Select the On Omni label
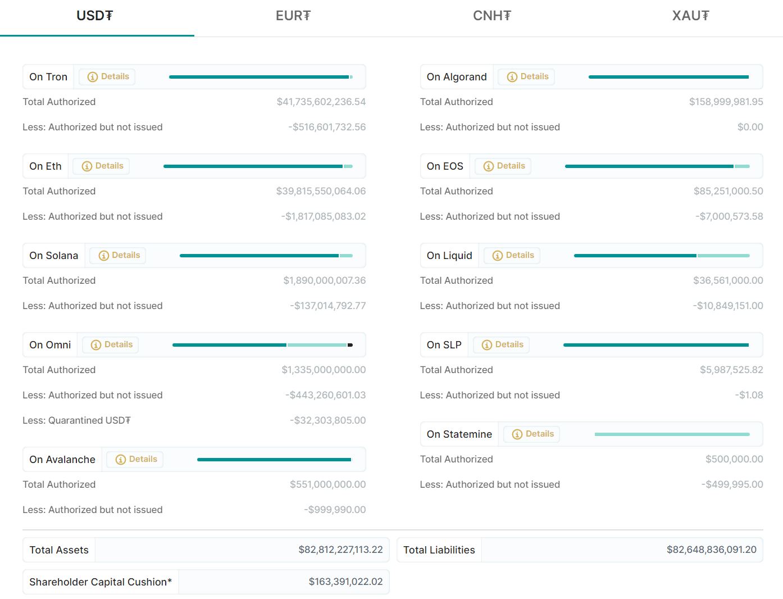 point(50,345)
